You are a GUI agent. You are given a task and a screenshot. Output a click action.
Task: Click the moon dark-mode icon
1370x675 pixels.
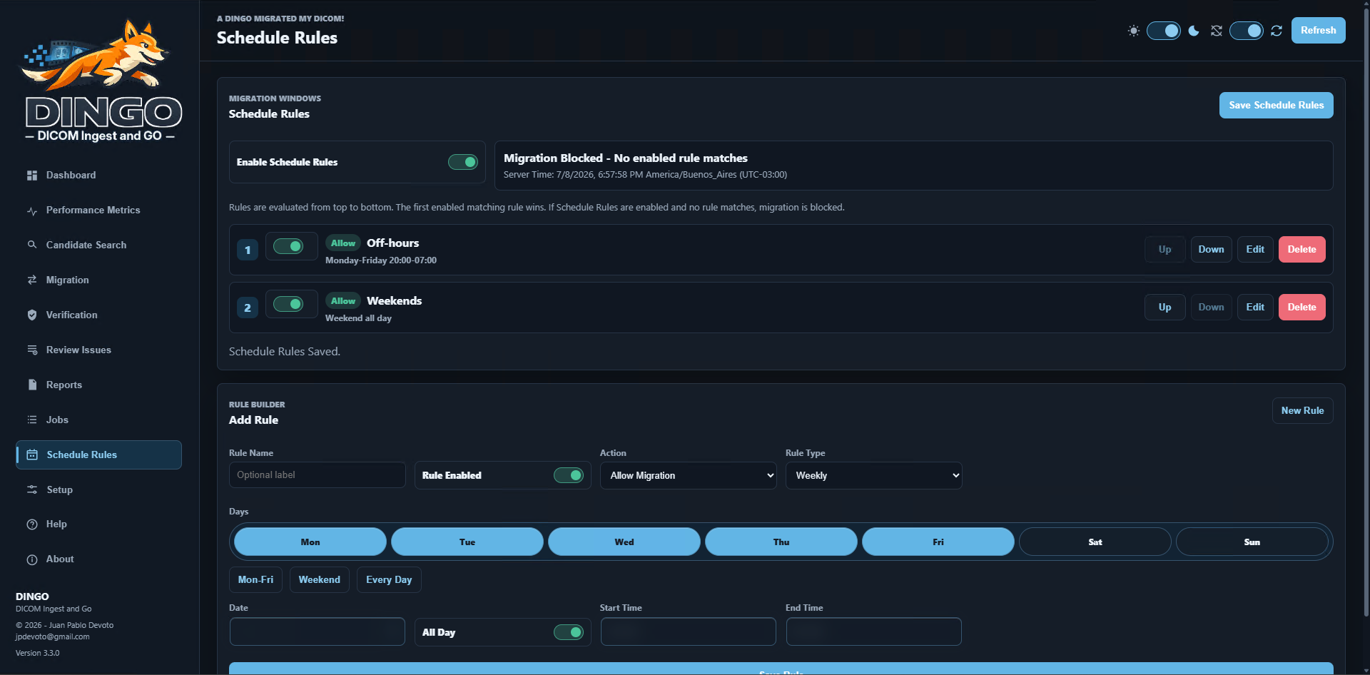(x=1194, y=31)
